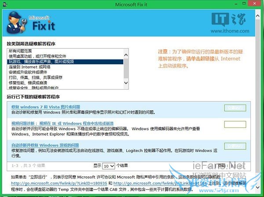The image size is (264, 197).
Task: Open the results-per-page dropdown showing 10
Action: click(x=108, y=166)
